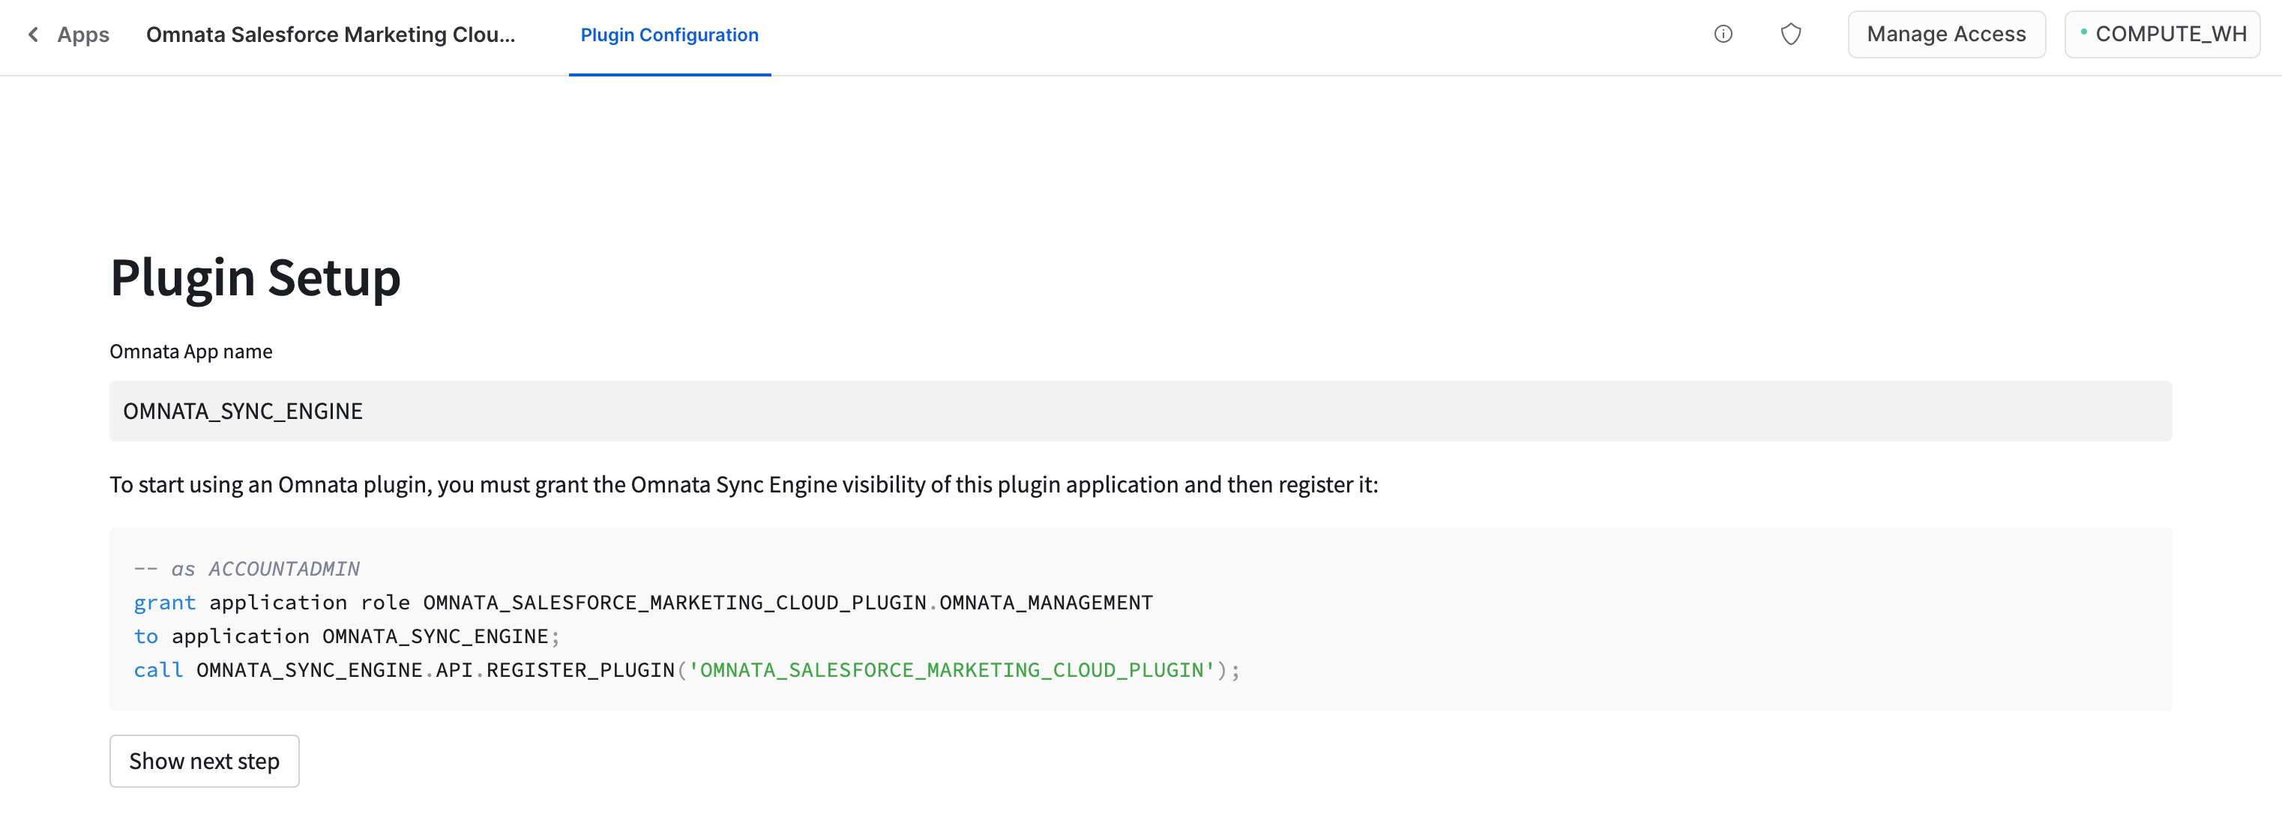Focus the Omnata App name field
Image resolution: width=2282 pixels, height=823 pixels.
tap(1140, 411)
